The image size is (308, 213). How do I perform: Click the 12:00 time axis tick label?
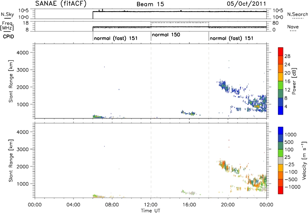(x=151, y=205)
